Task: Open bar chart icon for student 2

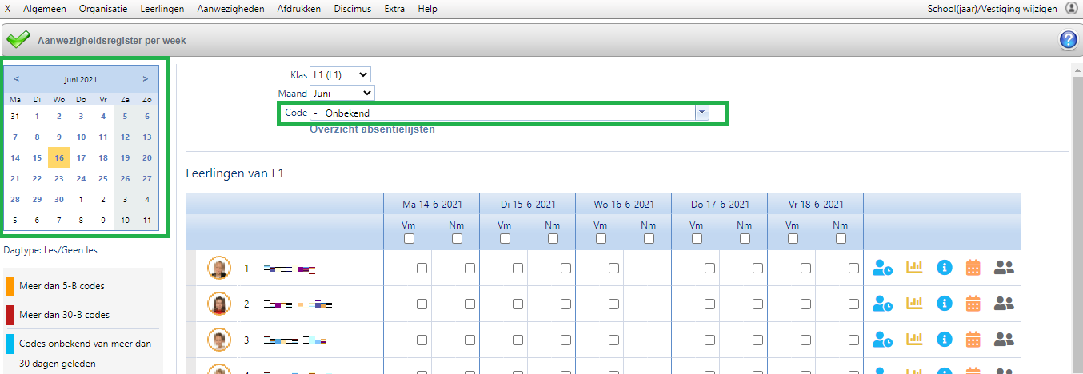Action: (x=913, y=304)
